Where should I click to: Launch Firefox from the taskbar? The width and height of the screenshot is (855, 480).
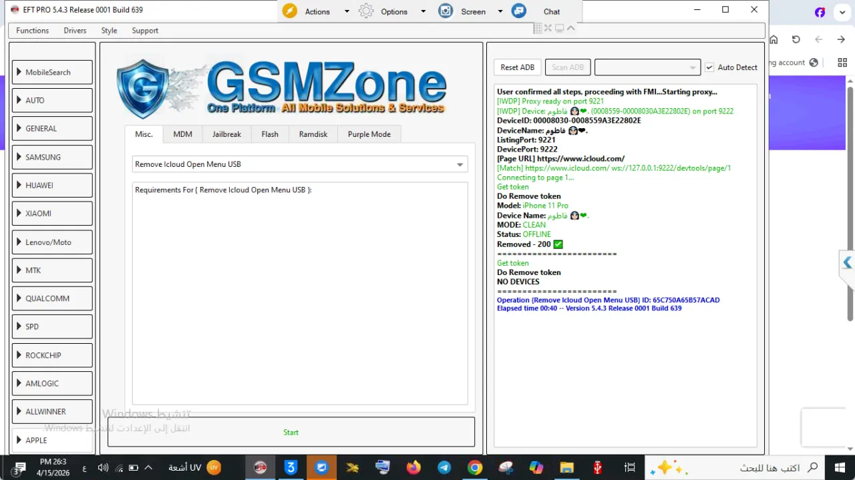point(413,467)
